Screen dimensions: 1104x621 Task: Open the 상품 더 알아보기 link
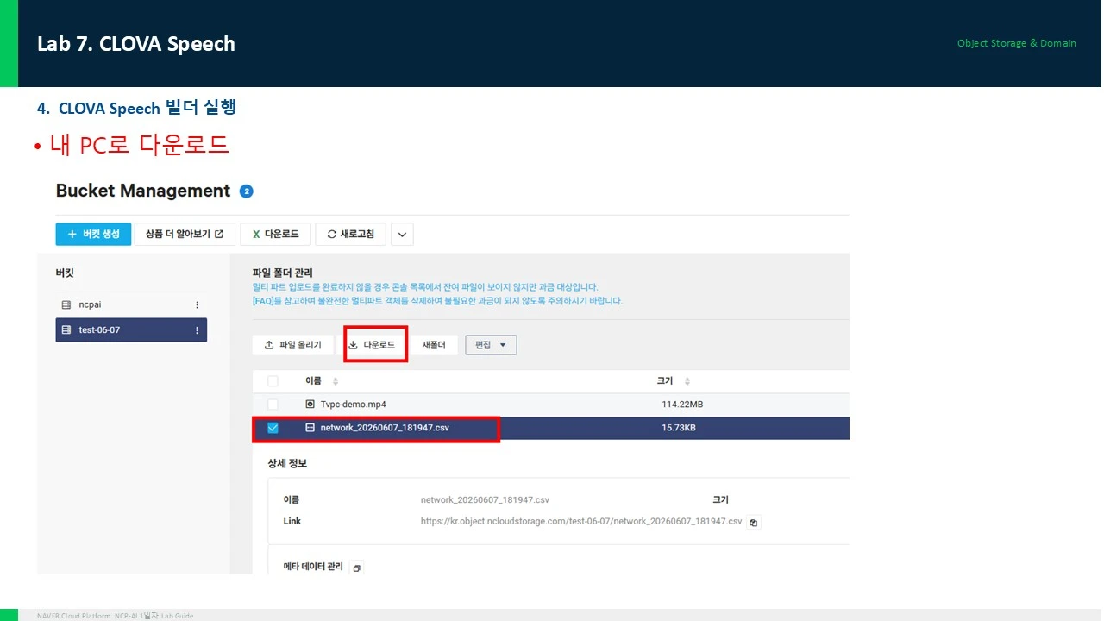[x=185, y=234]
